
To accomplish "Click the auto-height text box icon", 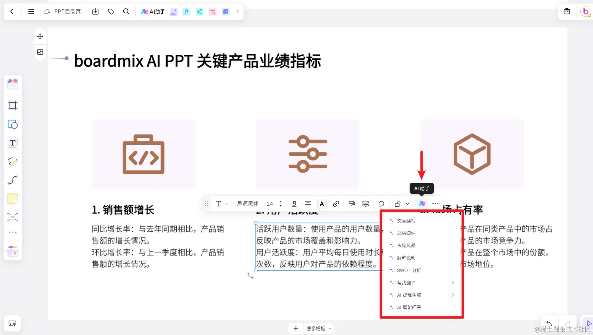I will pyautogui.click(x=366, y=204).
